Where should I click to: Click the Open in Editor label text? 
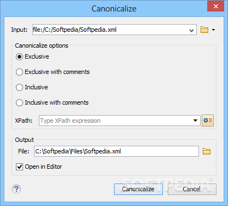(x=43, y=167)
